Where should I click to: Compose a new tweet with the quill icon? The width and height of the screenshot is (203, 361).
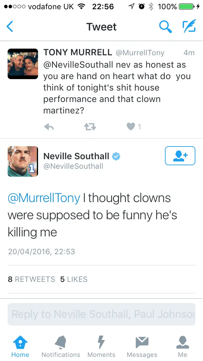189,27
